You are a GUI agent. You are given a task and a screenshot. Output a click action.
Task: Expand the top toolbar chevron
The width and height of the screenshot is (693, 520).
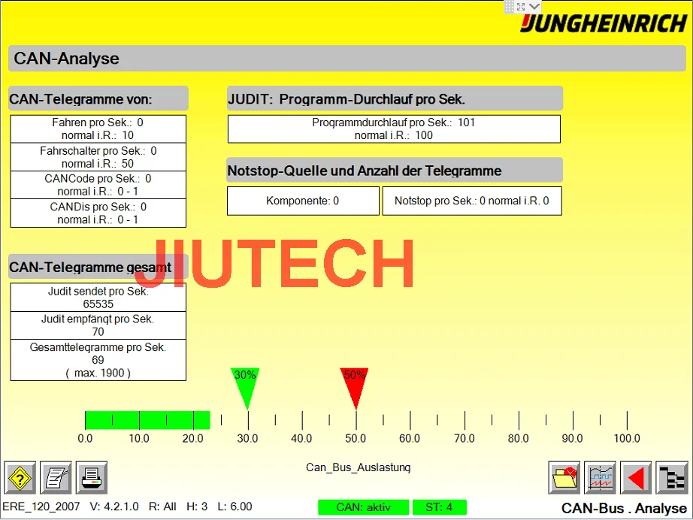click(x=534, y=6)
